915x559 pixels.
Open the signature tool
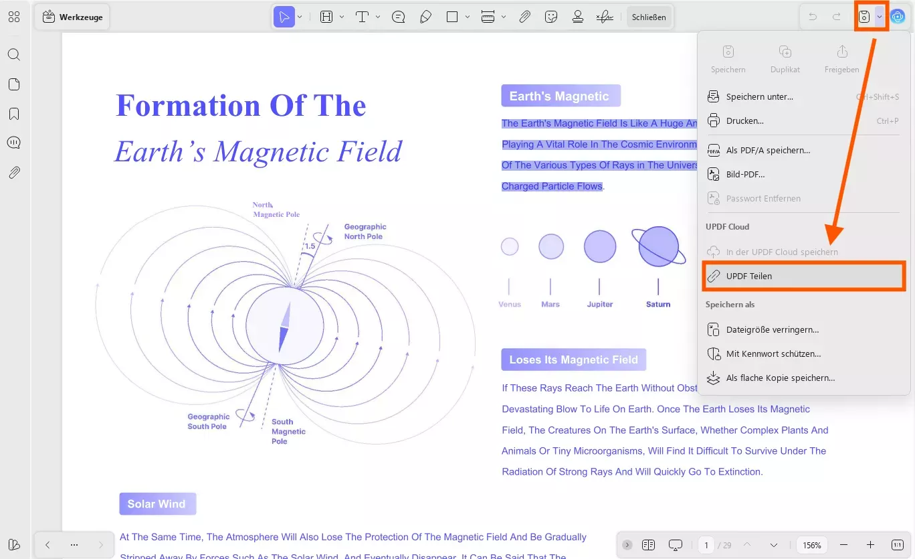(x=605, y=17)
